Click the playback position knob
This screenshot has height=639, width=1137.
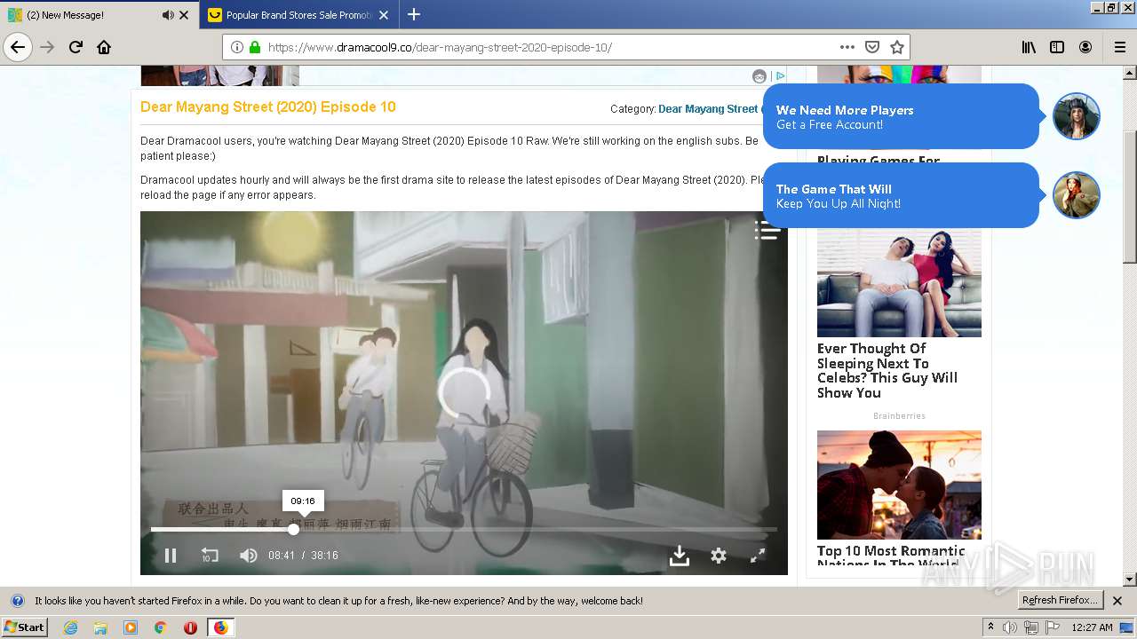click(293, 530)
